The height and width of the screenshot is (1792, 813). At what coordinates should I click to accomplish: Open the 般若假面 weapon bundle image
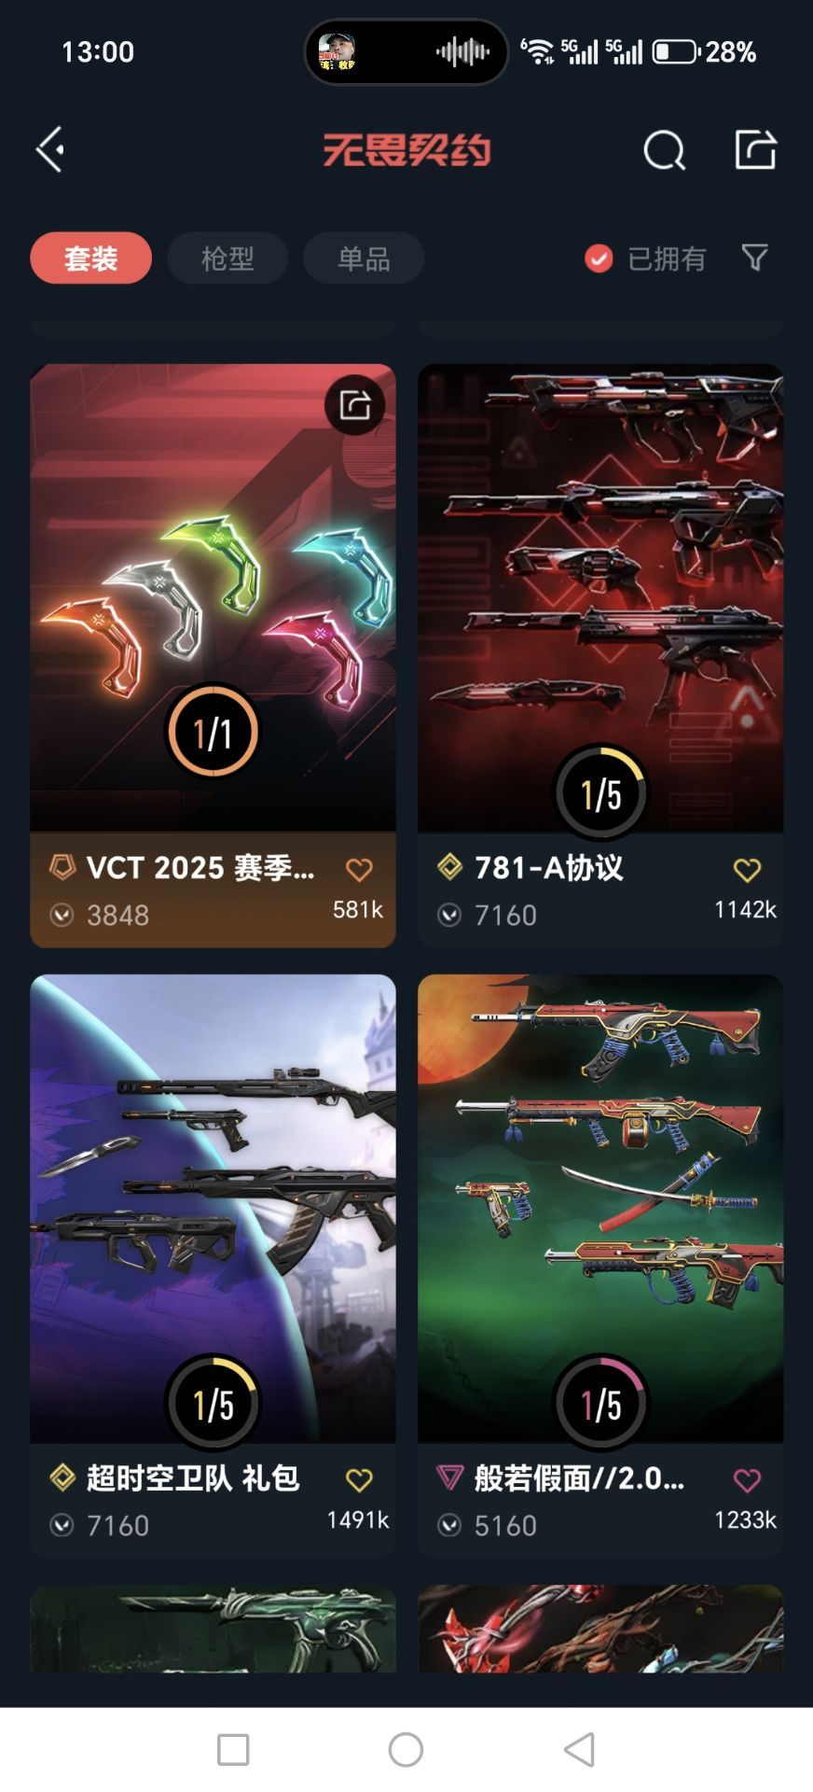600,1208
